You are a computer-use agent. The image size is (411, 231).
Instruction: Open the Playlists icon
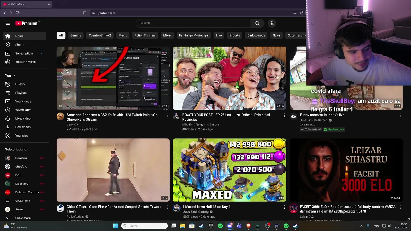[8, 93]
